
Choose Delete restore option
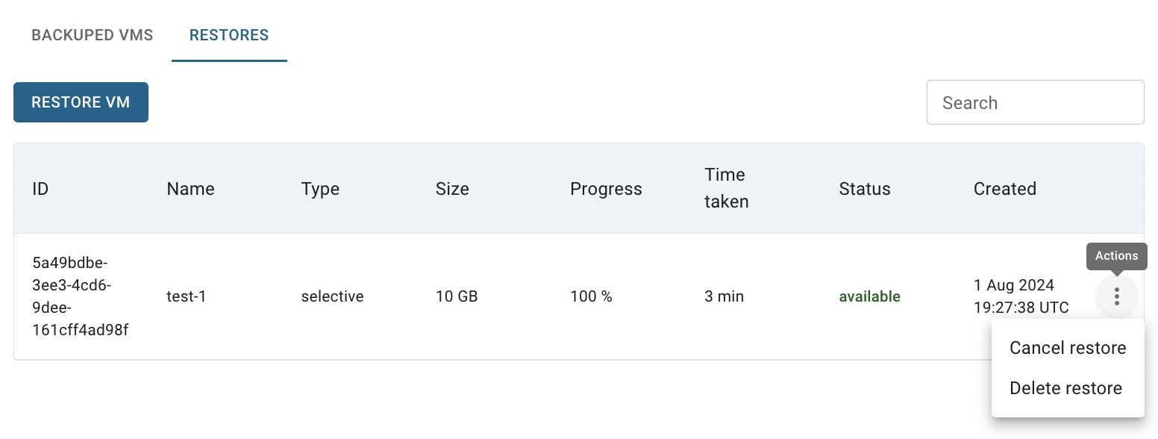[1068, 388]
